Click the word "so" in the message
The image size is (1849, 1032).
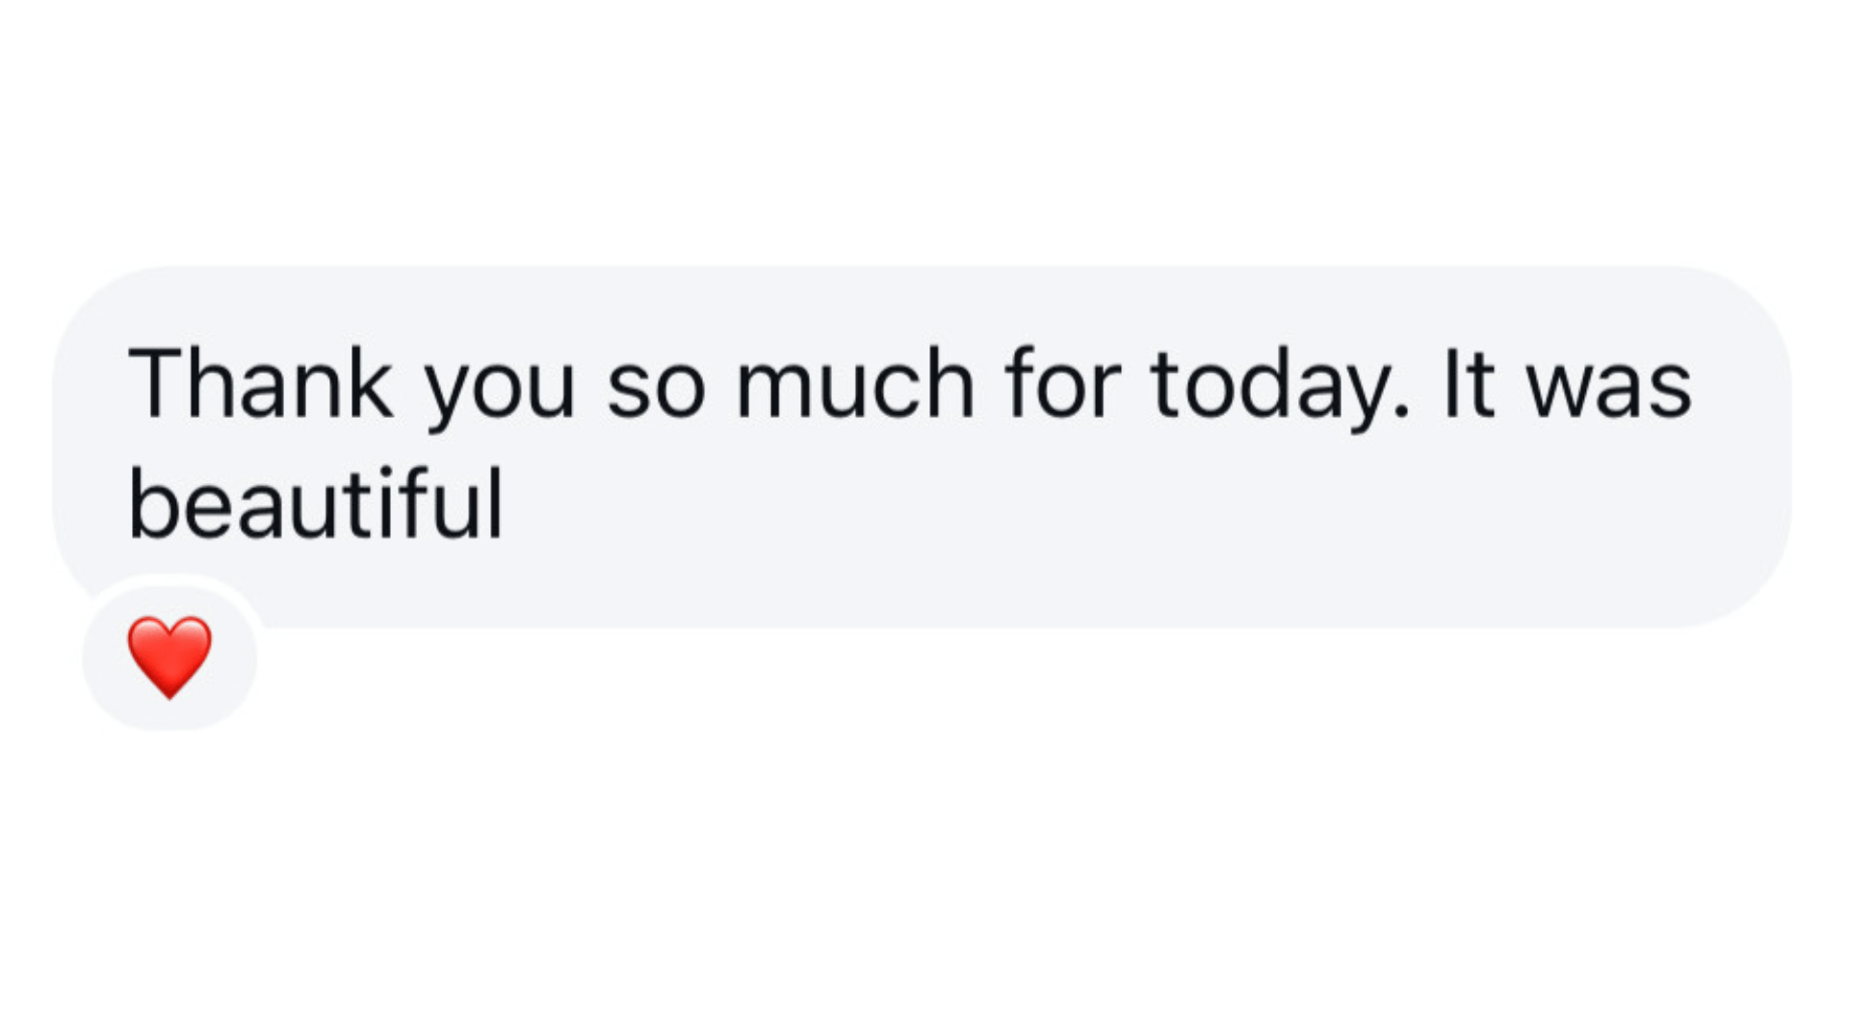tap(656, 391)
